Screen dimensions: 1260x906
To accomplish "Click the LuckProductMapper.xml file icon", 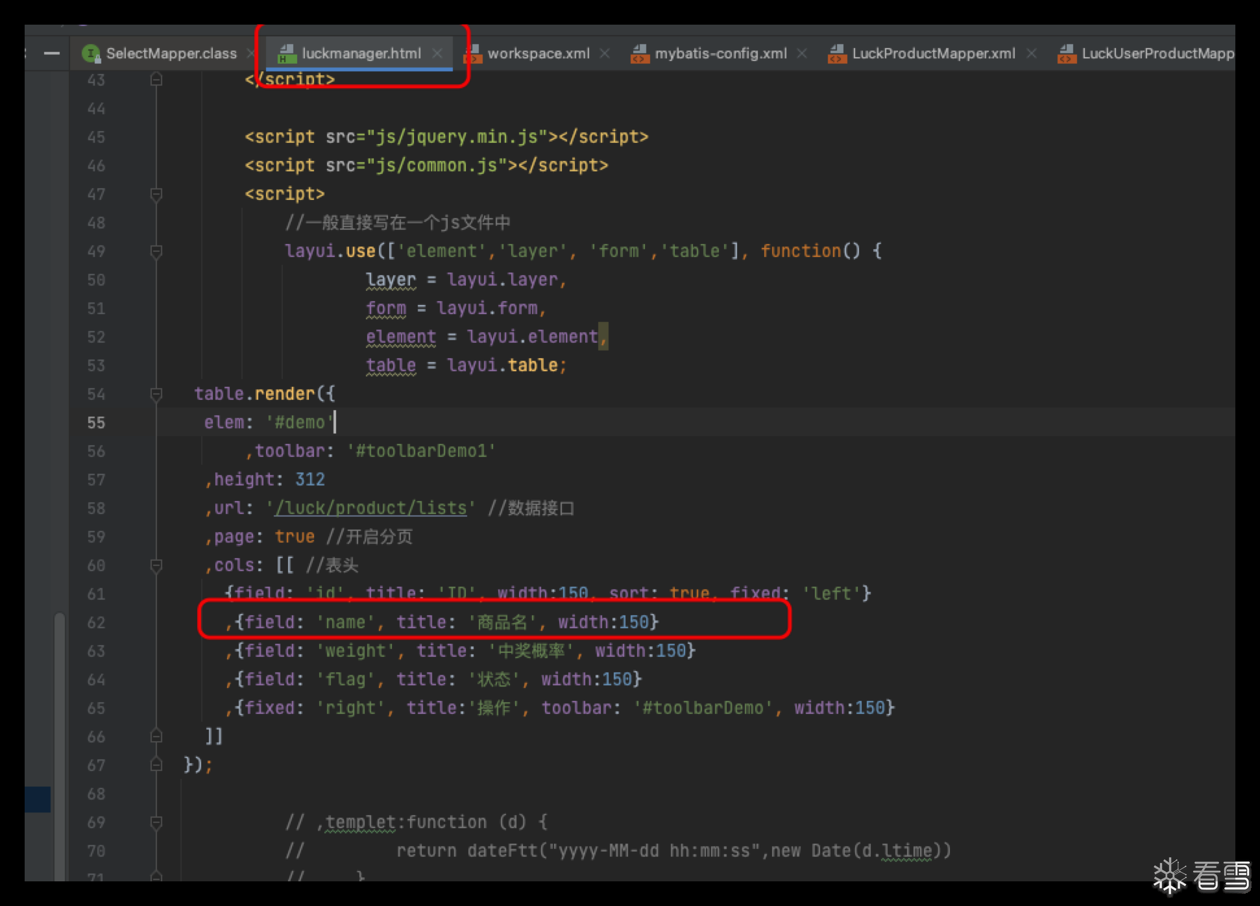I will coord(837,54).
